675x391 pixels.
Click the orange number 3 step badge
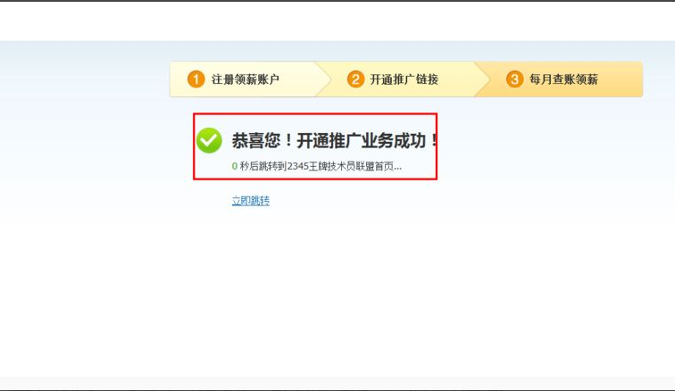pyautogui.click(x=514, y=79)
